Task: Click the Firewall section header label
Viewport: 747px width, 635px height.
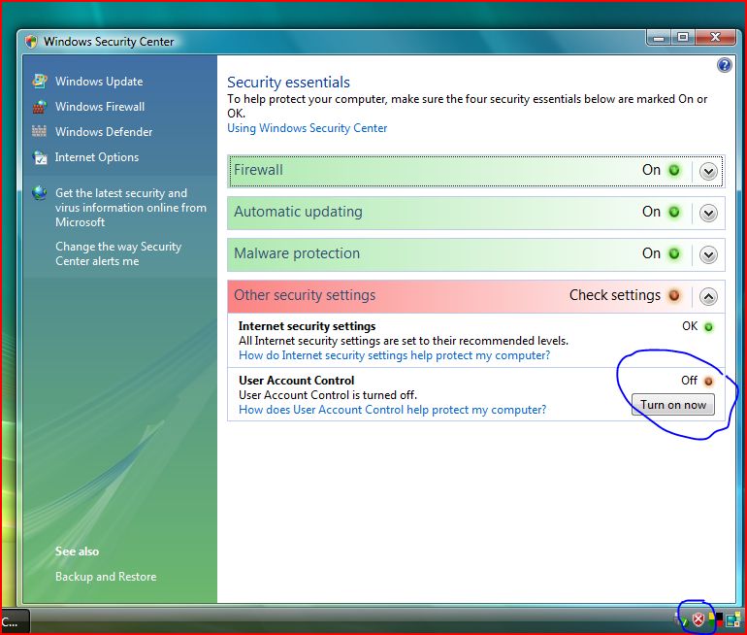Action: click(258, 170)
